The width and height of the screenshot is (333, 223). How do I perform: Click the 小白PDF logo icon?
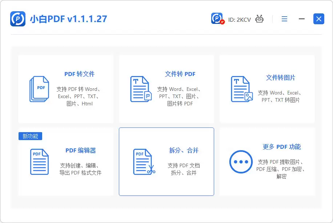17,18
